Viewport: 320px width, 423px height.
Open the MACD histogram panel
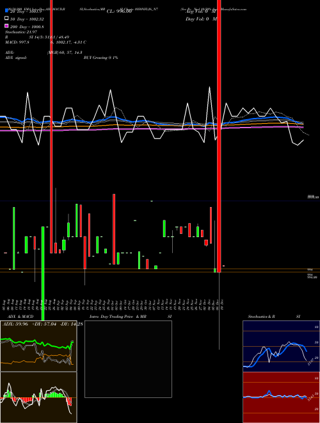(38, 397)
